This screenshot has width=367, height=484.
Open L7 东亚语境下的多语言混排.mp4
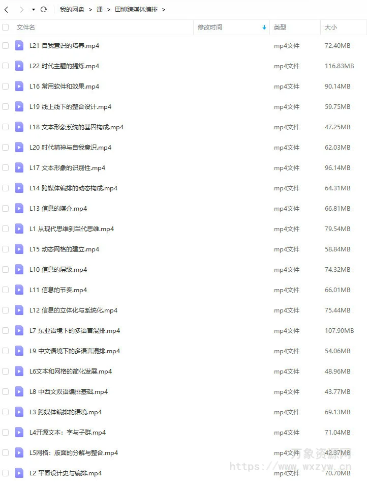75,331
